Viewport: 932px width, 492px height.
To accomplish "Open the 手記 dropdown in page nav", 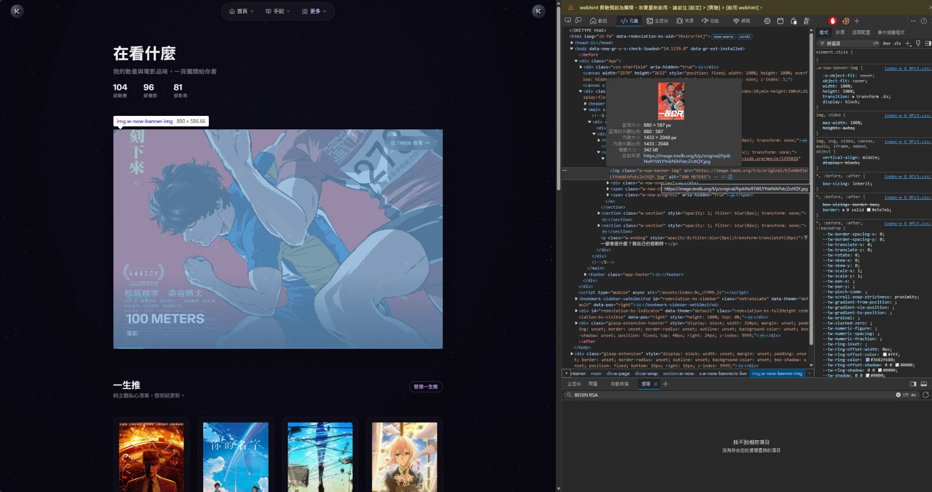I will (x=278, y=11).
